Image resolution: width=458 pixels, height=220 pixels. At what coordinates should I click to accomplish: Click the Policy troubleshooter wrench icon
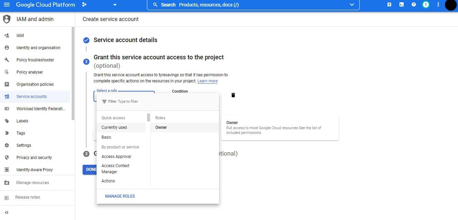pos(7,60)
